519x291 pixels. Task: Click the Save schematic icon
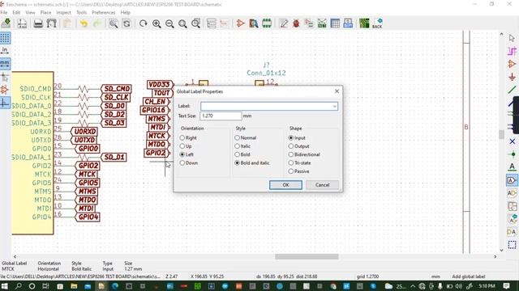(x=6, y=23)
